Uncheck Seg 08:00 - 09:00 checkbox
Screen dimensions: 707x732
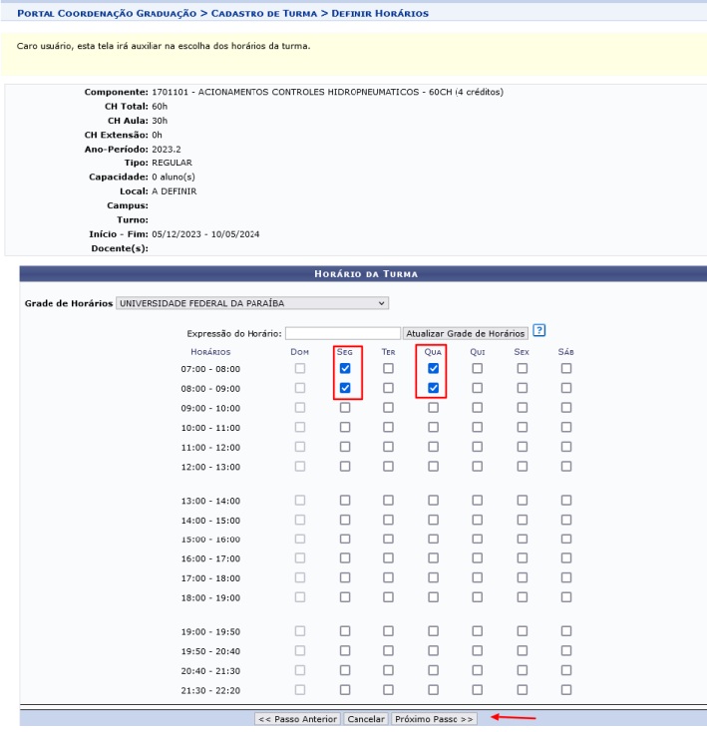tap(345, 388)
